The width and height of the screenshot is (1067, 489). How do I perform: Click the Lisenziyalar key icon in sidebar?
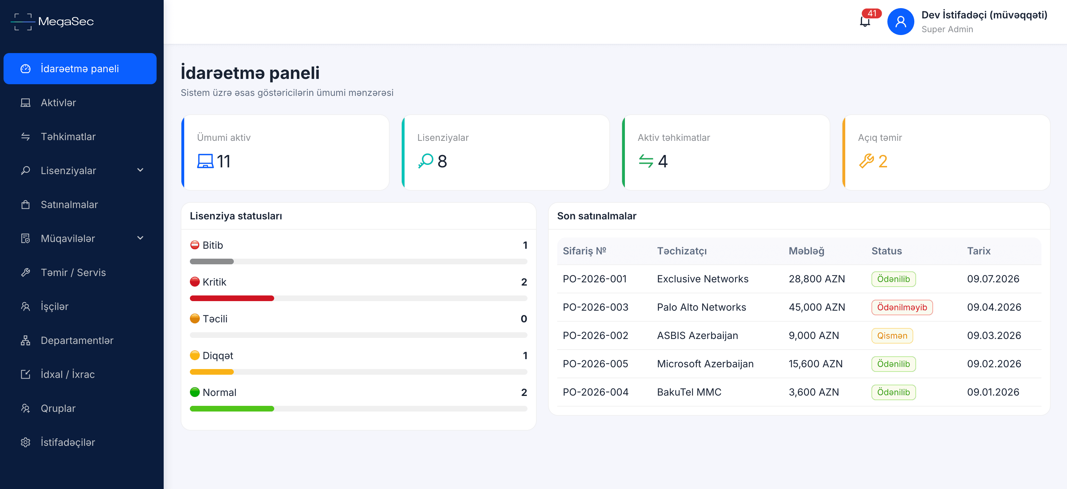26,171
